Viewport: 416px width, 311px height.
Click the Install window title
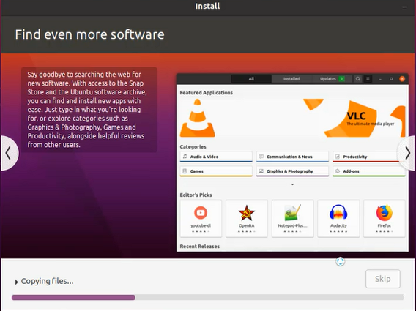click(x=207, y=6)
